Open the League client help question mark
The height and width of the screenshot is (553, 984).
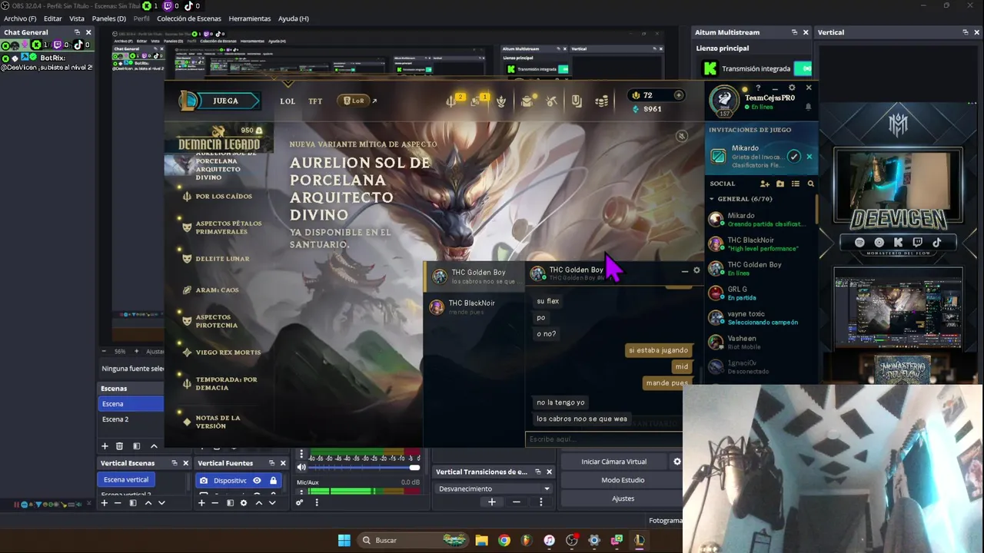pos(758,88)
